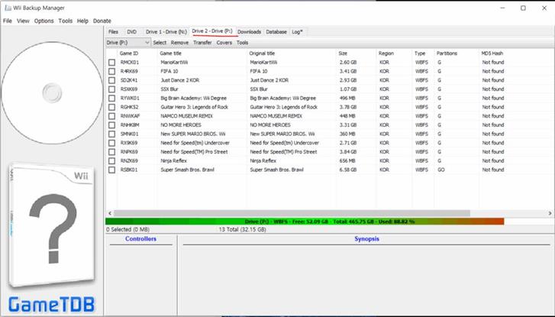This screenshot has height=317, width=555.
Task: Click the Wii cover art placeholder image
Action: coord(52,225)
